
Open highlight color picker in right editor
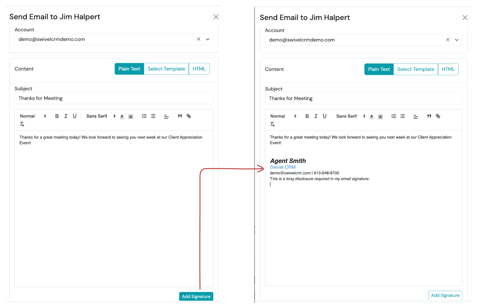click(380, 116)
